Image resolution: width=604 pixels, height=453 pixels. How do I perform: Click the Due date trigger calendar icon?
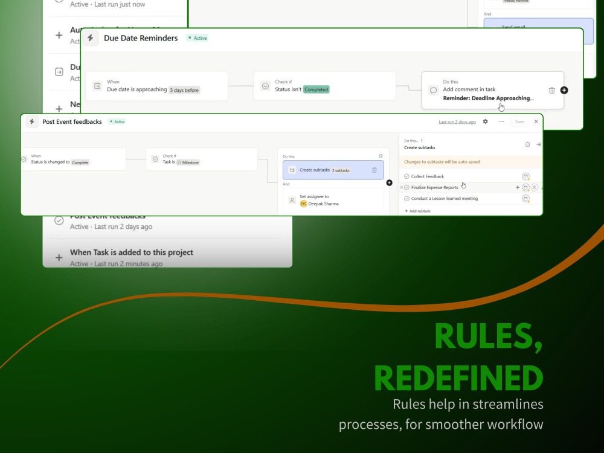(x=97, y=86)
